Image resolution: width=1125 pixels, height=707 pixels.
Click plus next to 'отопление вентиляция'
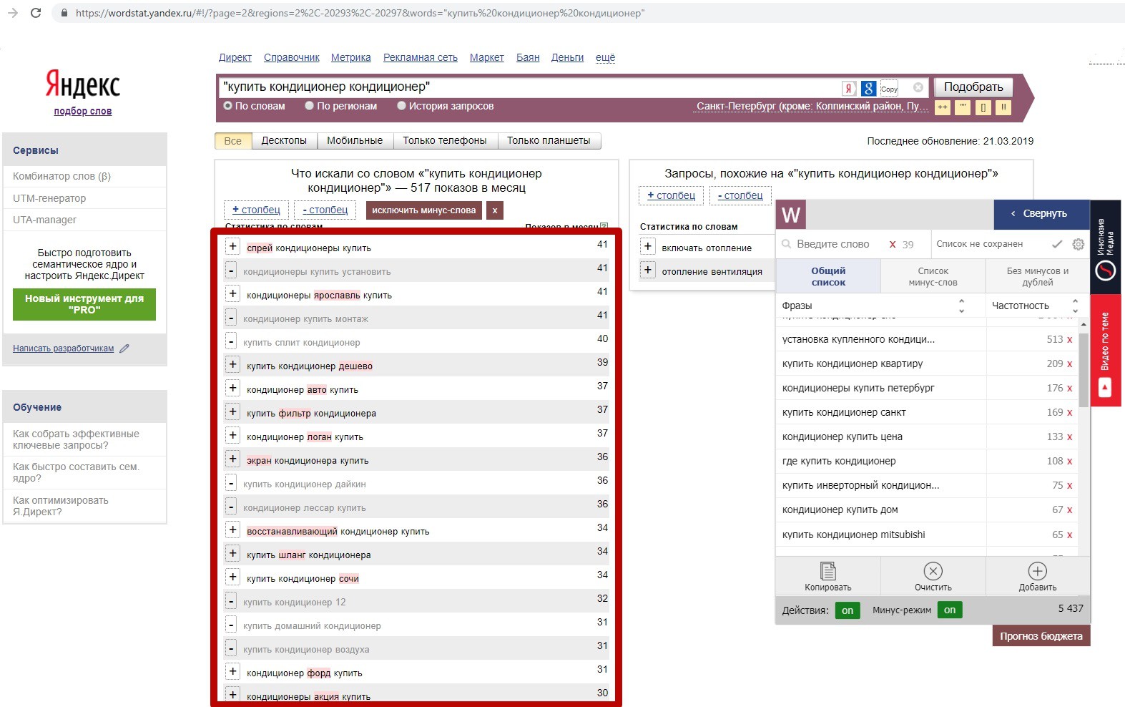pyautogui.click(x=648, y=270)
